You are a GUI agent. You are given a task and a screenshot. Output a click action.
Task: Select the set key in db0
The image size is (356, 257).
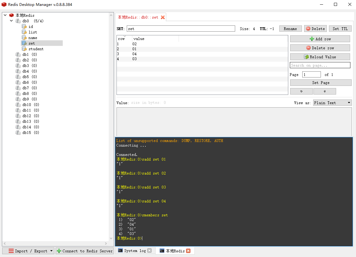tap(42, 43)
